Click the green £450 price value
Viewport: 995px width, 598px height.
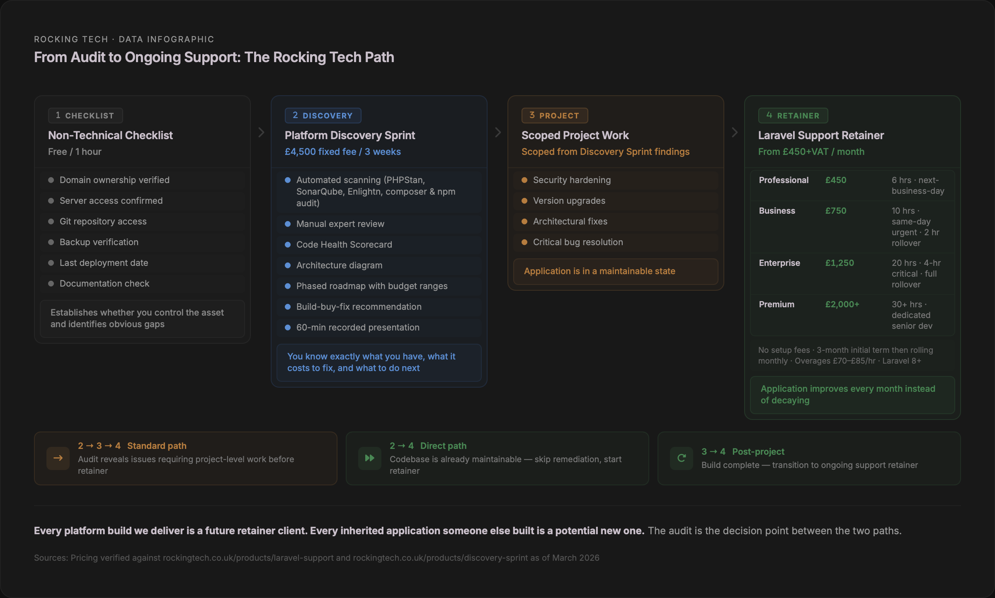[x=836, y=180]
